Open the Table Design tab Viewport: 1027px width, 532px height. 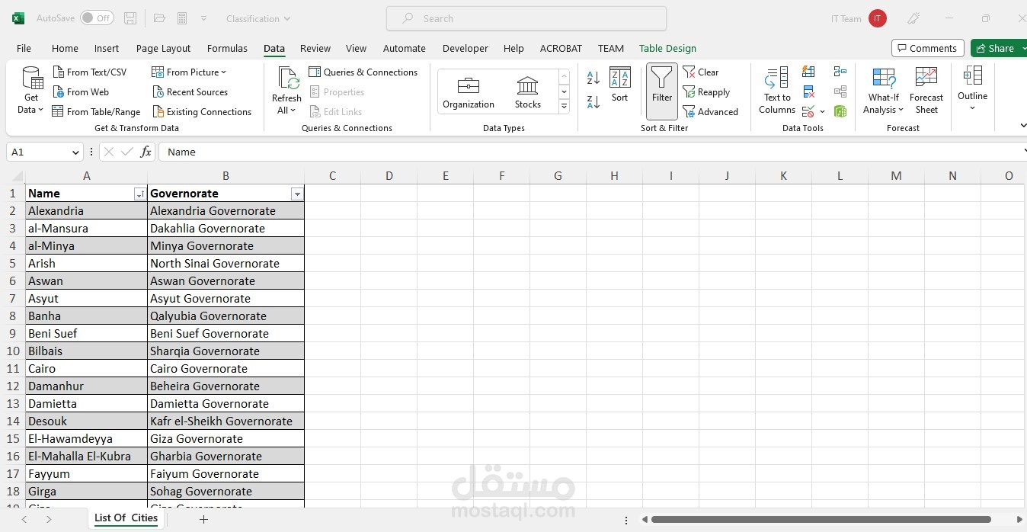pyautogui.click(x=667, y=48)
